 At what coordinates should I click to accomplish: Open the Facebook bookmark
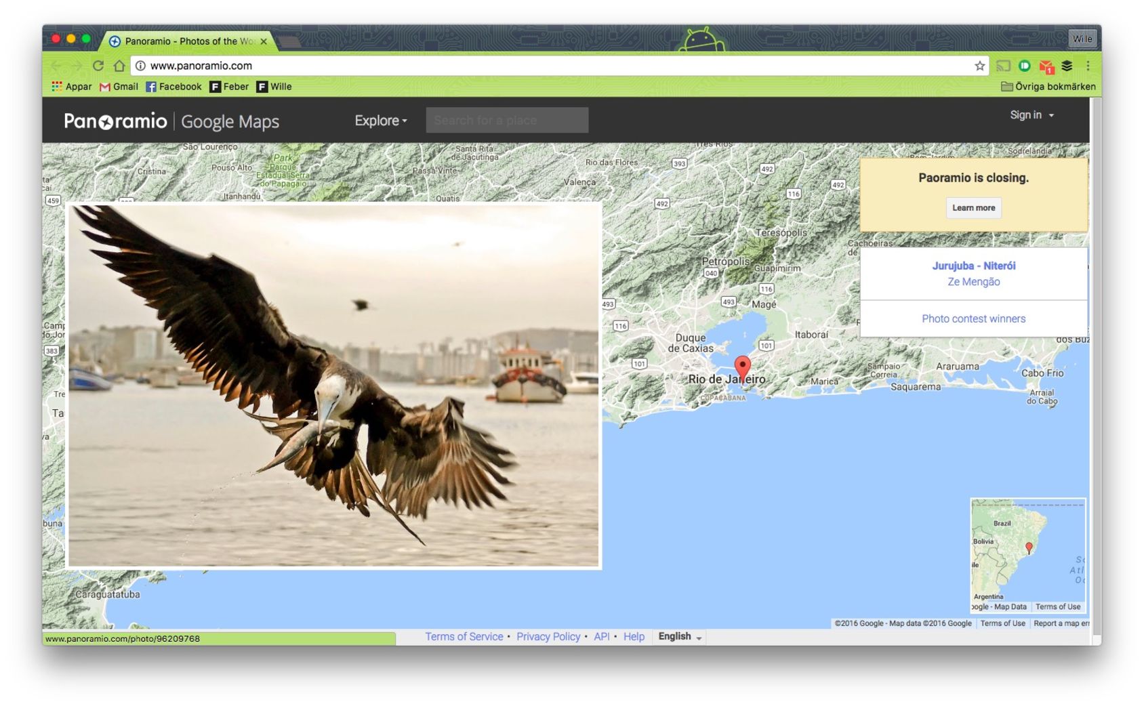[173, 87]
